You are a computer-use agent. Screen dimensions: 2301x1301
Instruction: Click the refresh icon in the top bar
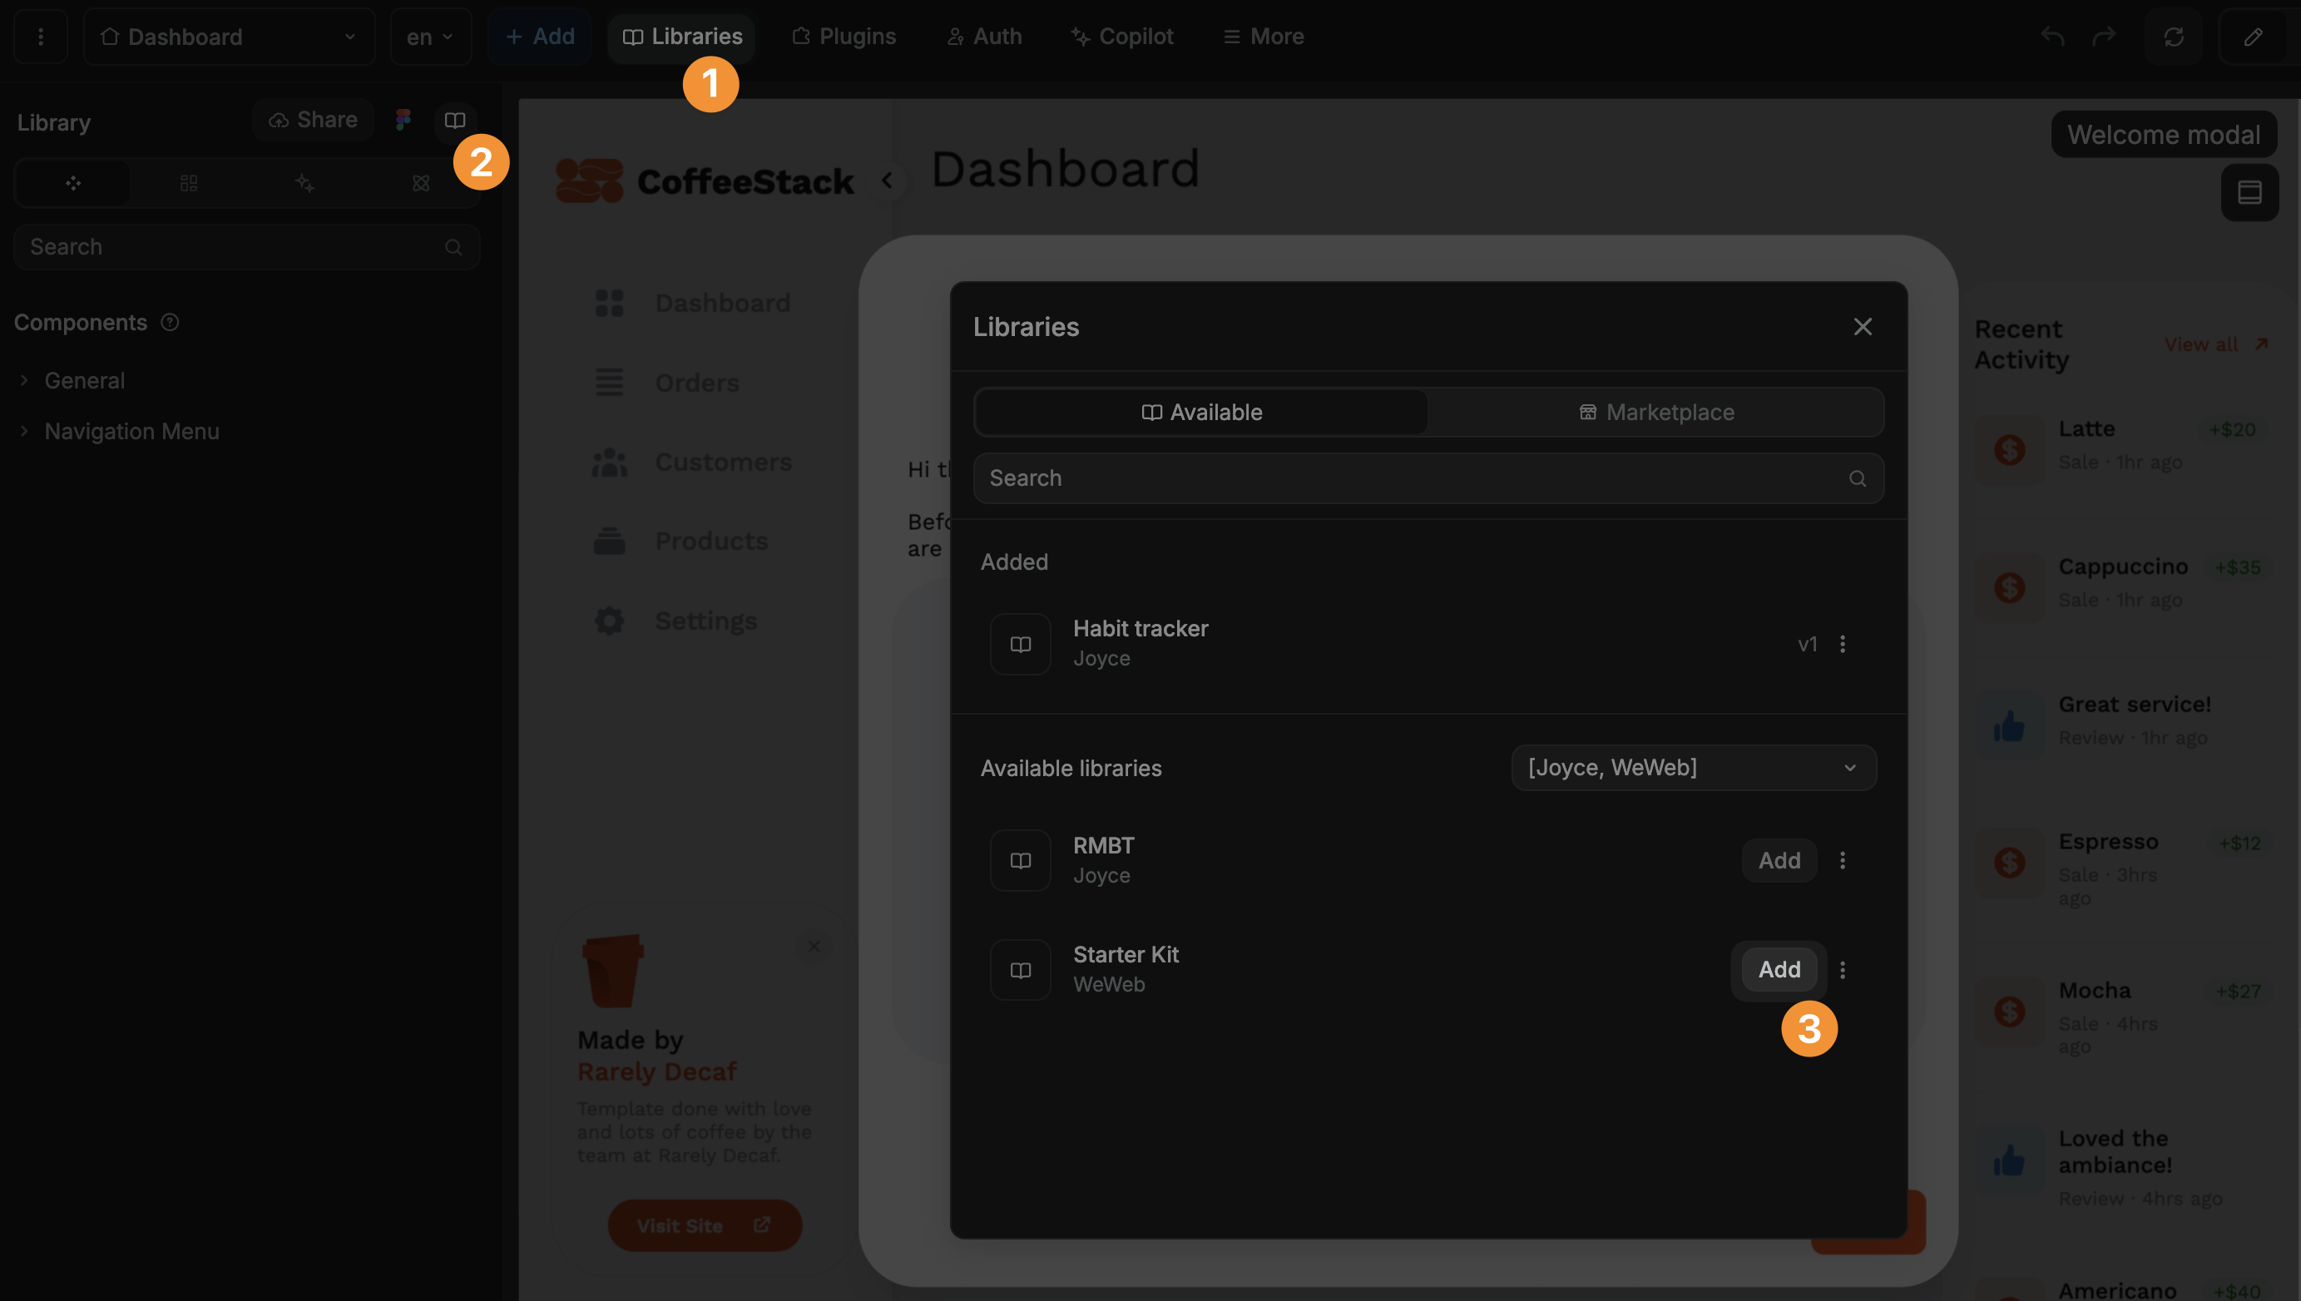[x=2173, y=37]
